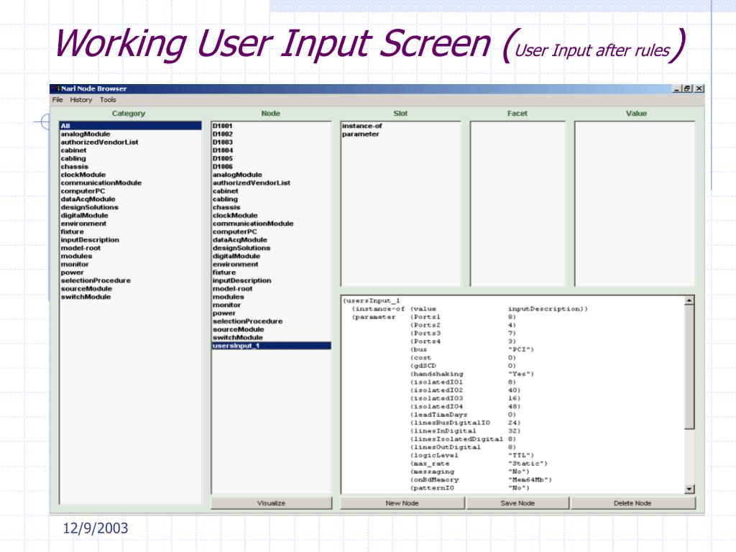736x552 pixels.
Task: Click inside the empty Value list box
Action: click(x=635, y=203)
